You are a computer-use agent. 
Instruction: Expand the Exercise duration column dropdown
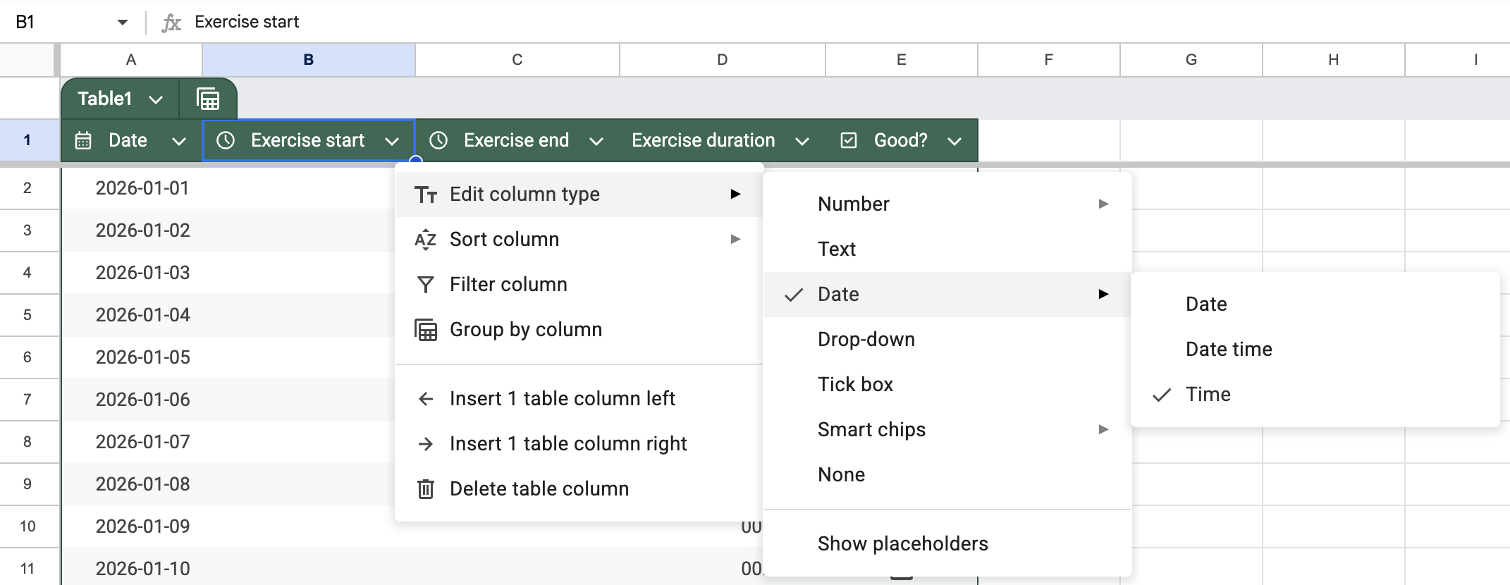[x=802, y=141]
